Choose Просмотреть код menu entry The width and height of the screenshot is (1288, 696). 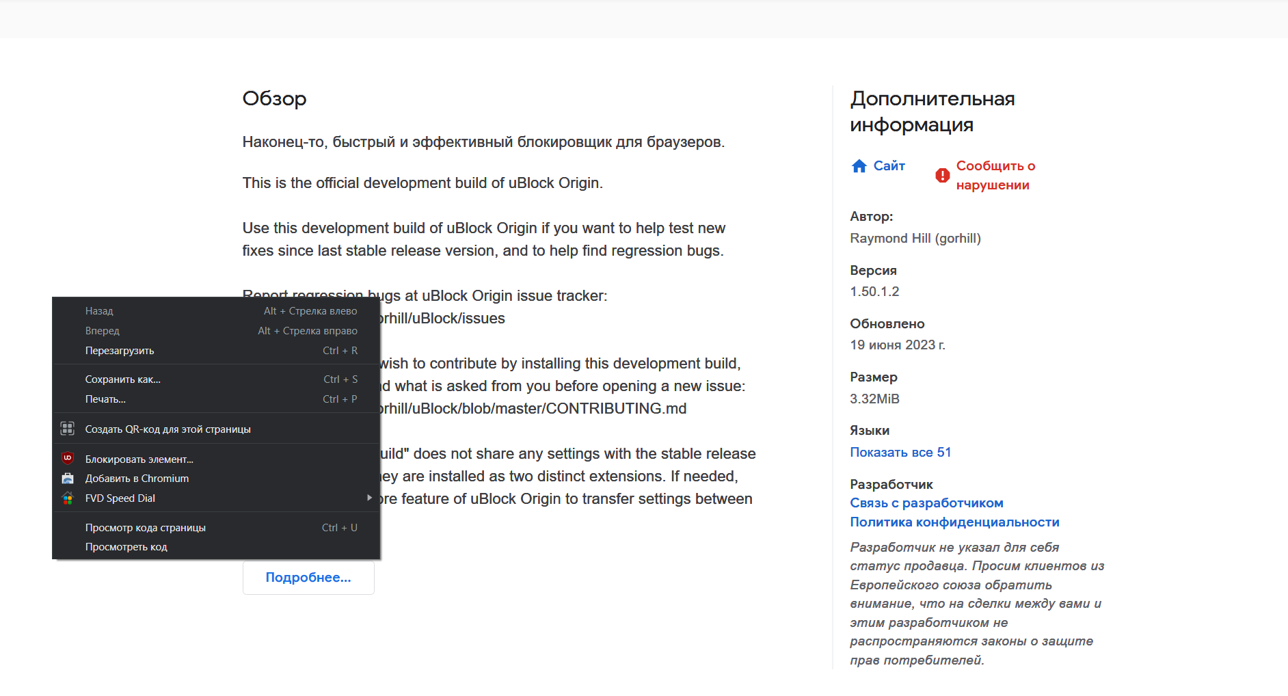216,546
